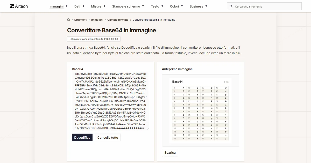This screenshot has width=311, height=163.
Task: Expand the arrow next to Testo
Action: (162, 6)
